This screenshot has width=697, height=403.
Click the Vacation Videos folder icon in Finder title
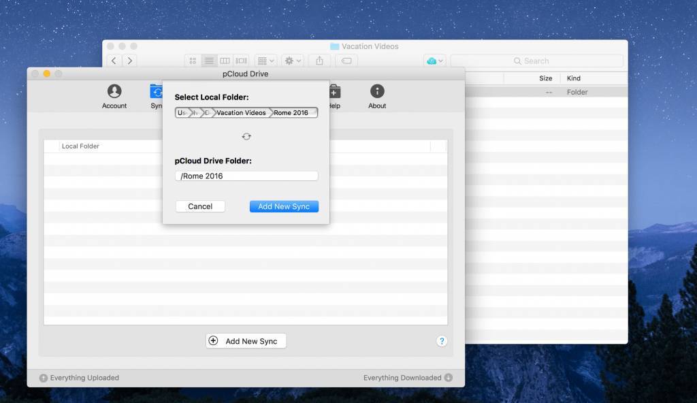click(335, 46)
